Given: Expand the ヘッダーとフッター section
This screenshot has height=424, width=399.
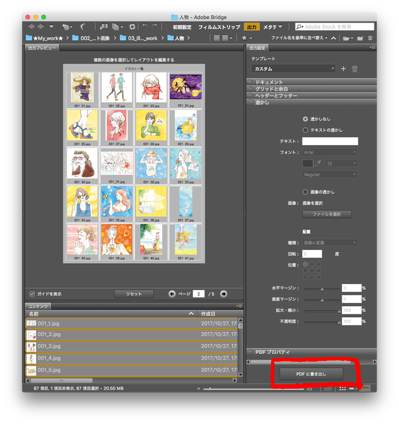Looking at the screenshot, I should pos(312,95).
